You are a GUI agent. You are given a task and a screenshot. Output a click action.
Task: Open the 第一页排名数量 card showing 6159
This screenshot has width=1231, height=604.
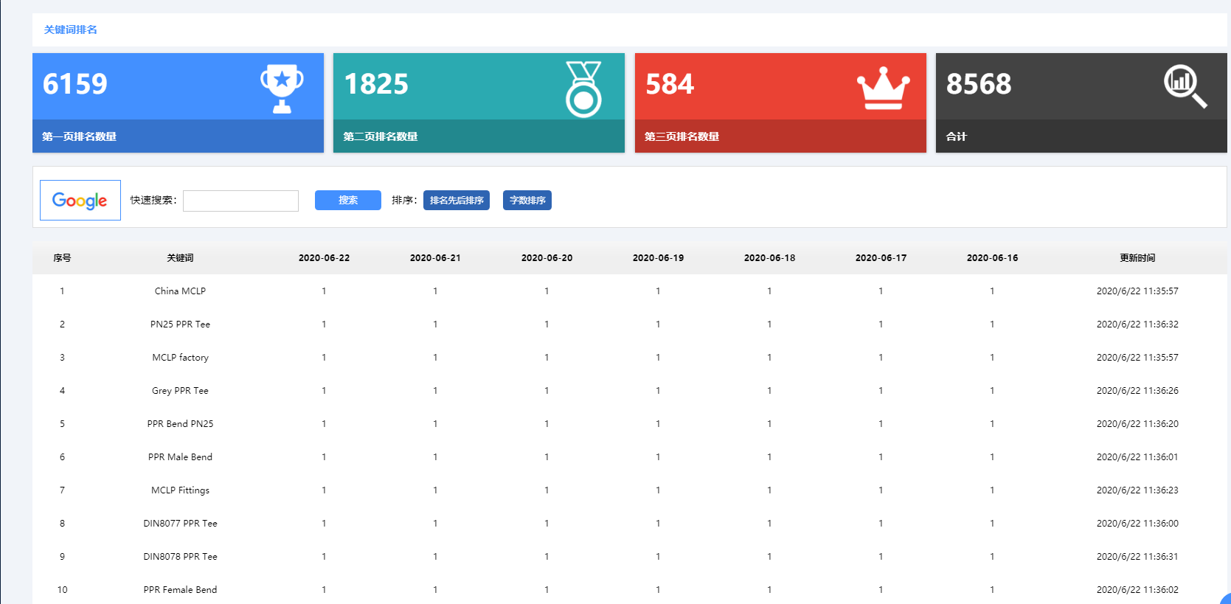point(178,103)
